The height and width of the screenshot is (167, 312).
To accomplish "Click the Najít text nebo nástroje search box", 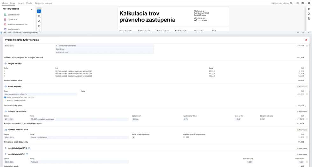I will pyautogui.click(x=280, y=3).
